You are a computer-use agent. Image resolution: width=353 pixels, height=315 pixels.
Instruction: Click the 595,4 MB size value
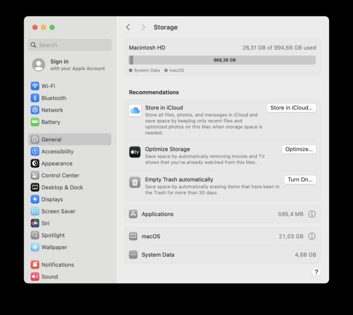[291, 214]
